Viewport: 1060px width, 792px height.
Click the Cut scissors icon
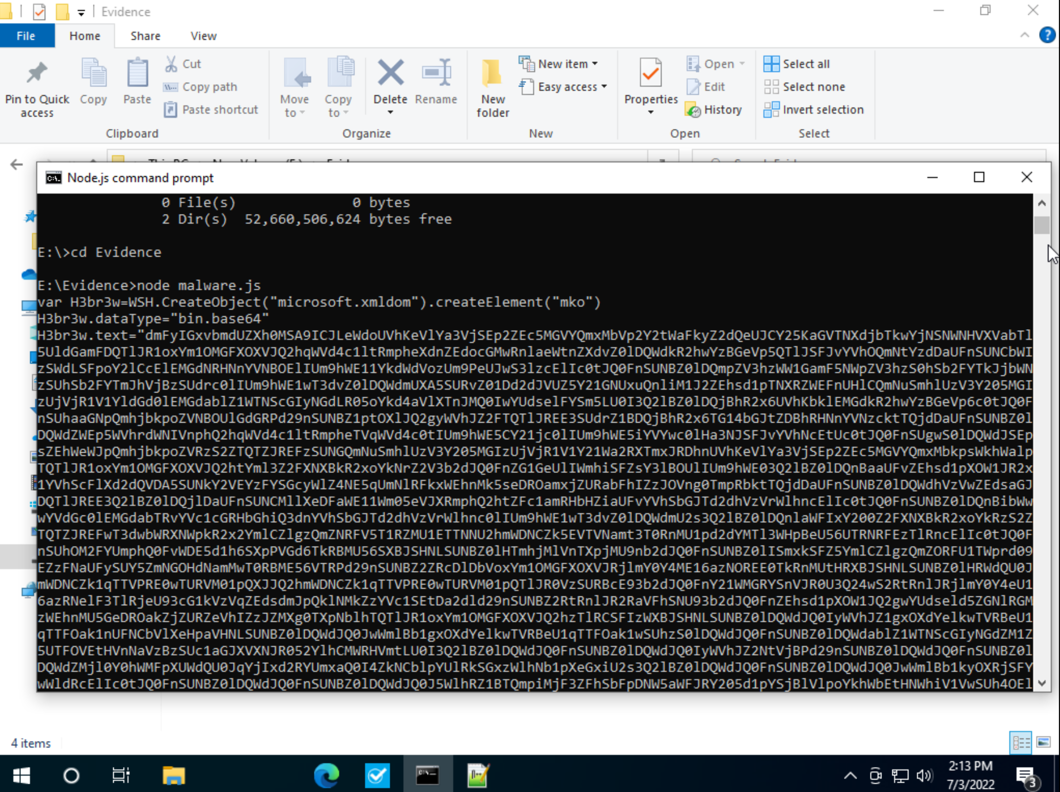click(171, 64)
